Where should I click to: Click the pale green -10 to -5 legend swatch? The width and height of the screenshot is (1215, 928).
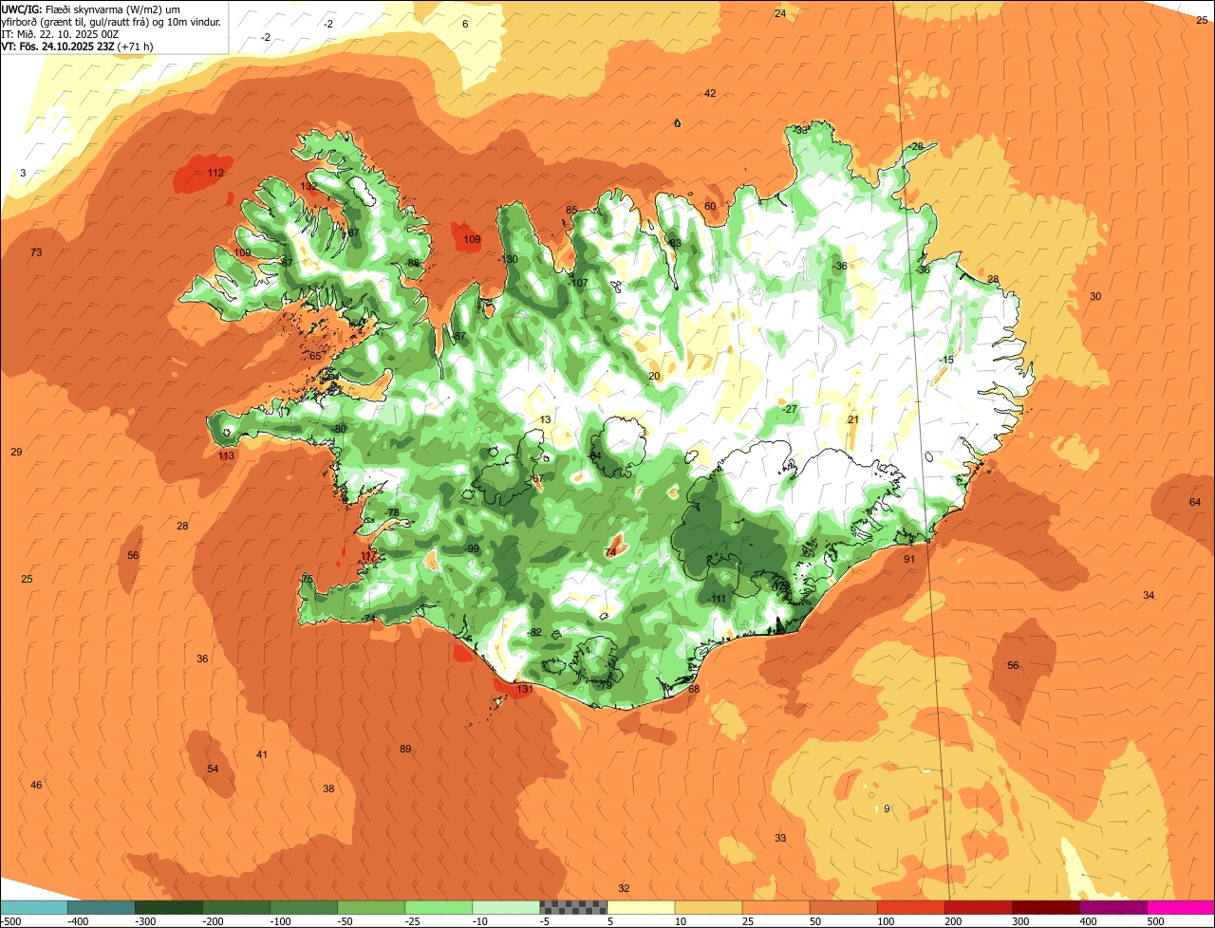point(506,907)
